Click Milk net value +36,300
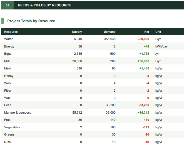Image resolution: width=184 pixels, height=145 pixels. click(143, 61)
